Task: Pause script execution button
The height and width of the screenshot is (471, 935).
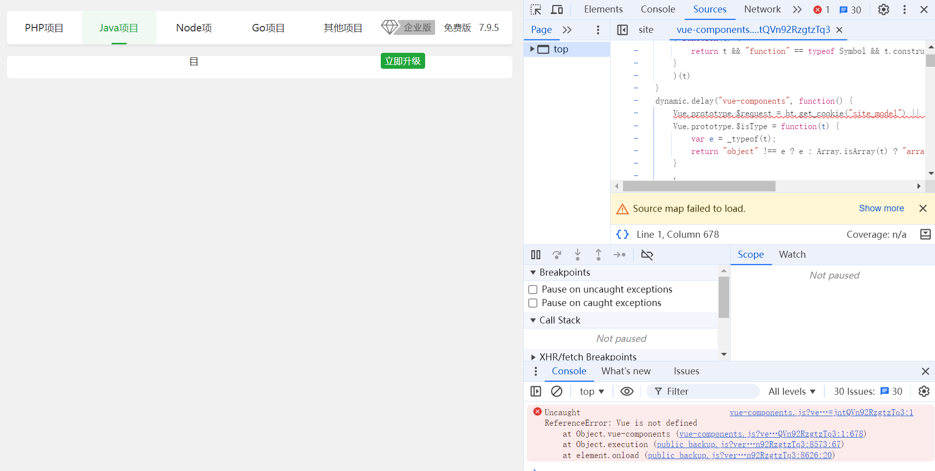Action: coord(536,255)
